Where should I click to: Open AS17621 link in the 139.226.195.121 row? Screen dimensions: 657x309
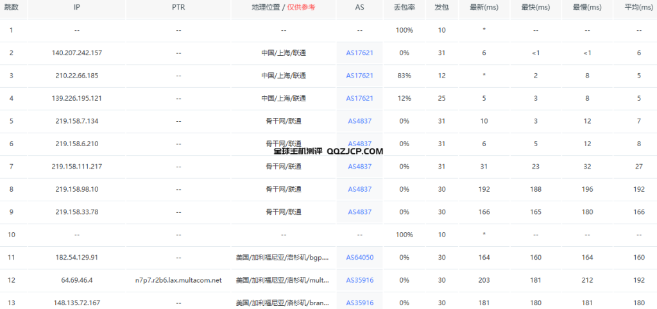[359, 98]
